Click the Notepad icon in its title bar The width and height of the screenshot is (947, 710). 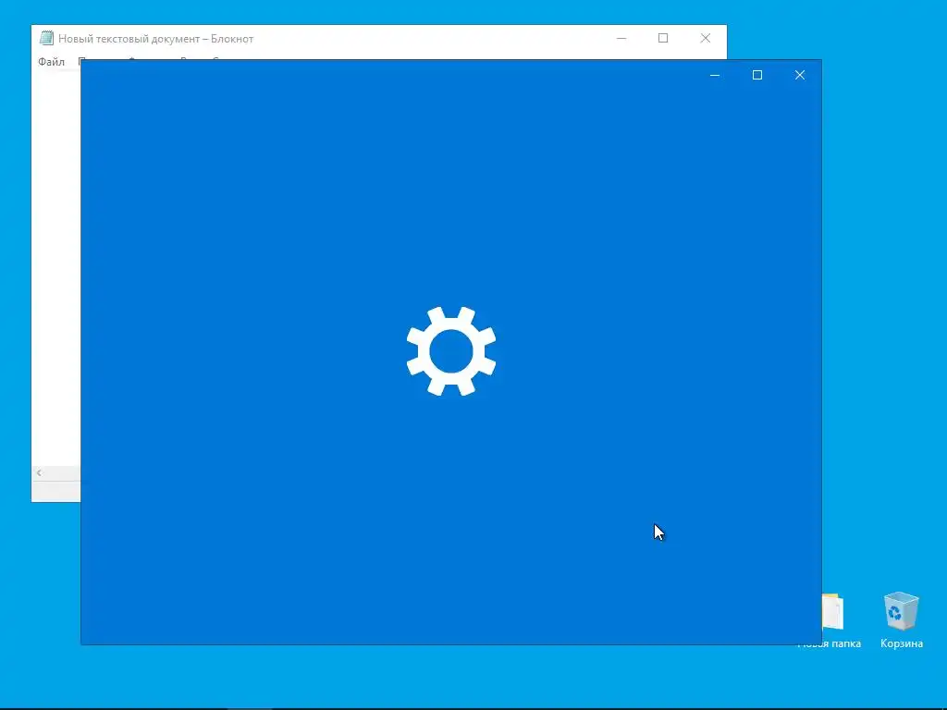46,38
